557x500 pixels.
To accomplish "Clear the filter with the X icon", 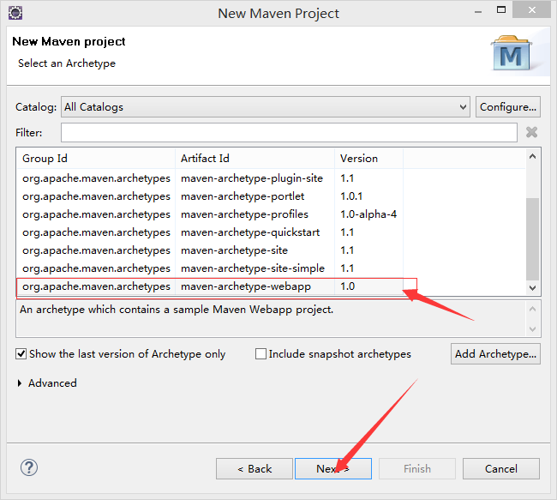I will tap(531, 132).
